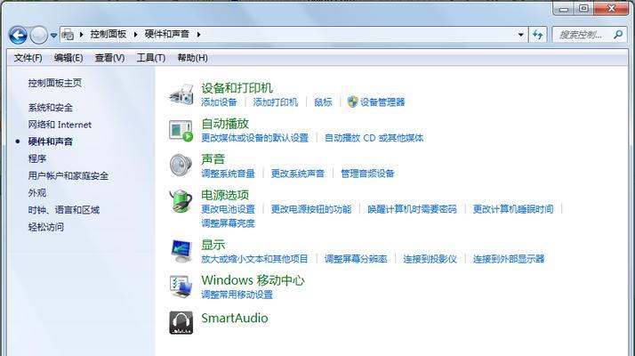The image size is (635, 356).
Task: Open 用户帐户和家庭安全 in sidebar
Action: [x=68, y=175]
